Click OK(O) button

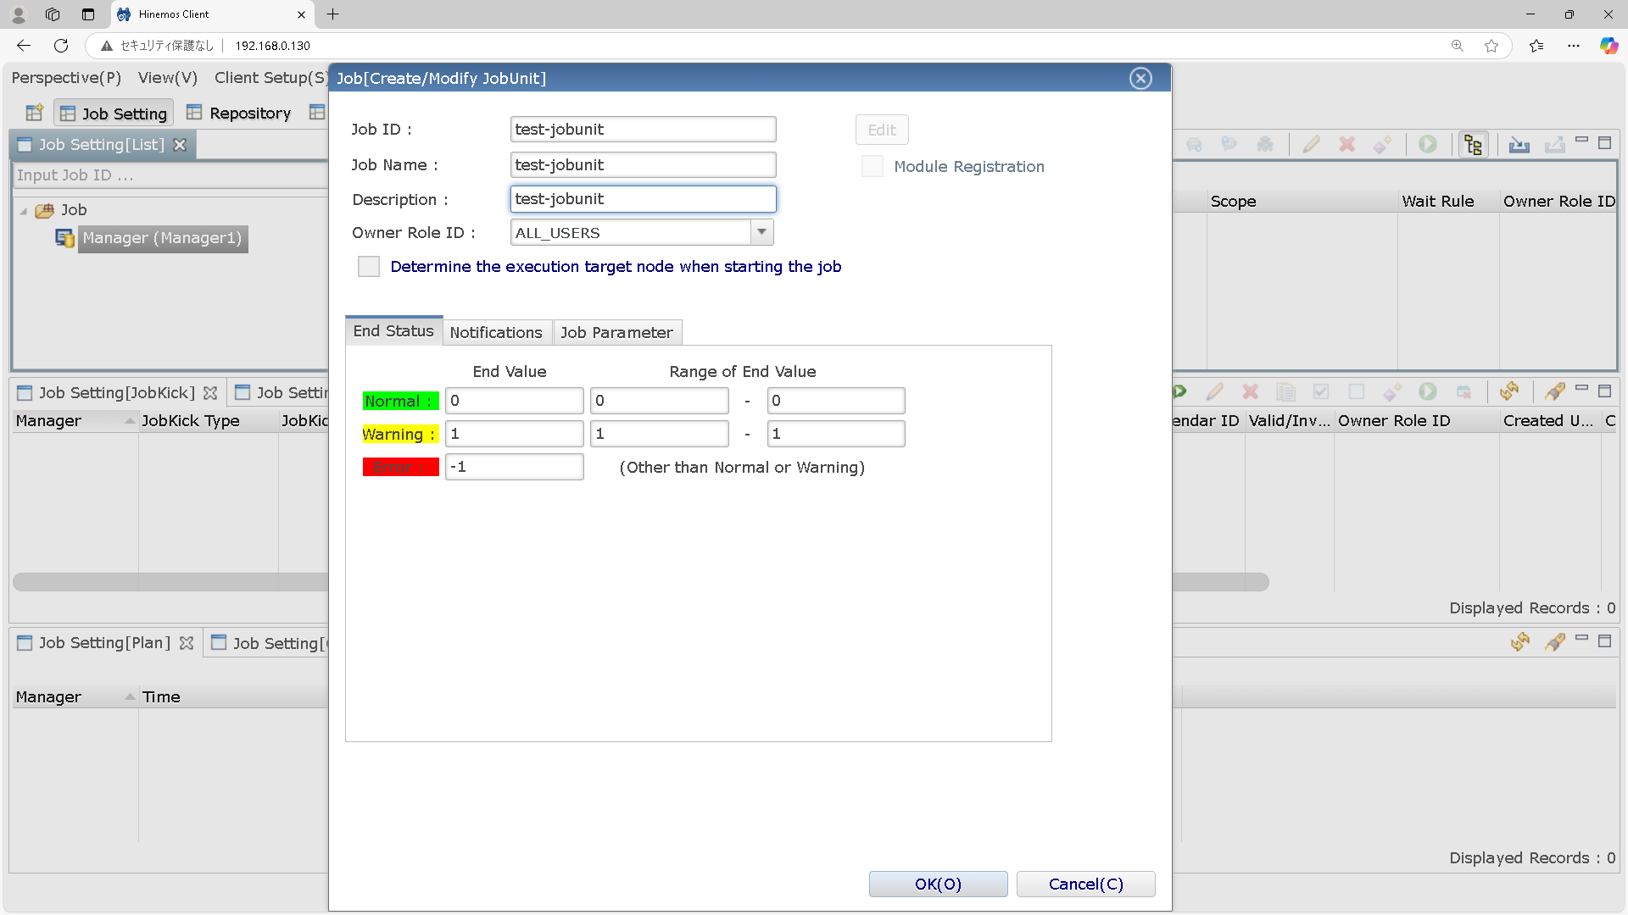pyautogui.click(x=938, y=884)
